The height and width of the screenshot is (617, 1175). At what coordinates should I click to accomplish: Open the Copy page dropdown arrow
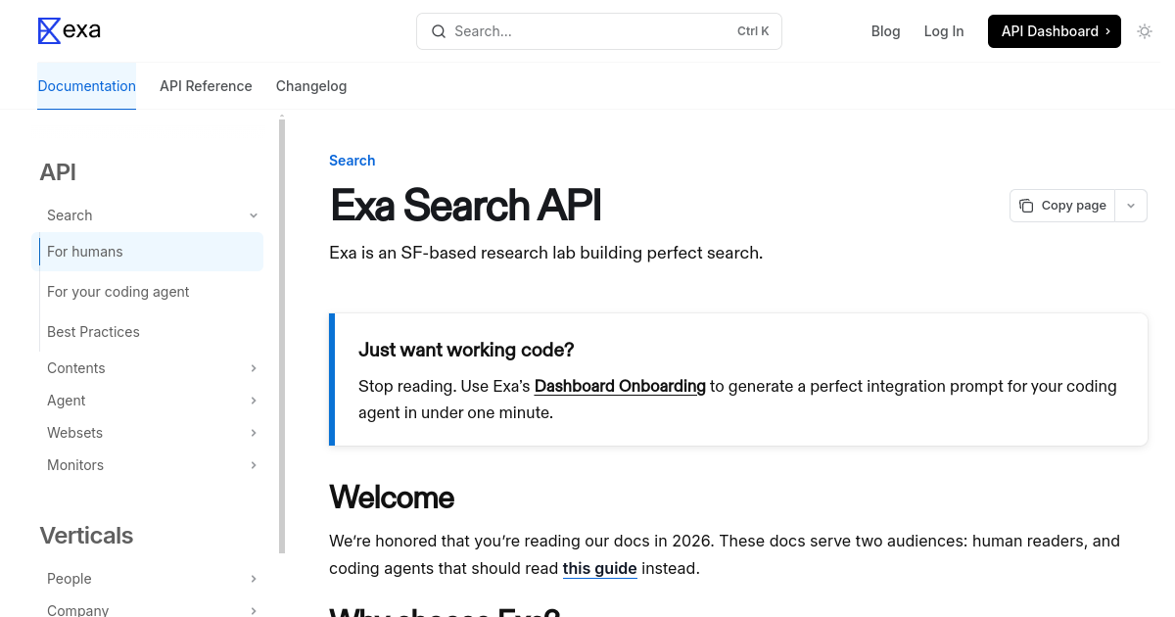1131,206
